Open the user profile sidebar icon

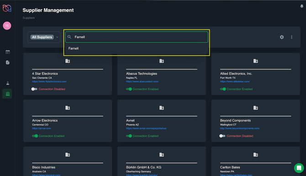(8, 83)
